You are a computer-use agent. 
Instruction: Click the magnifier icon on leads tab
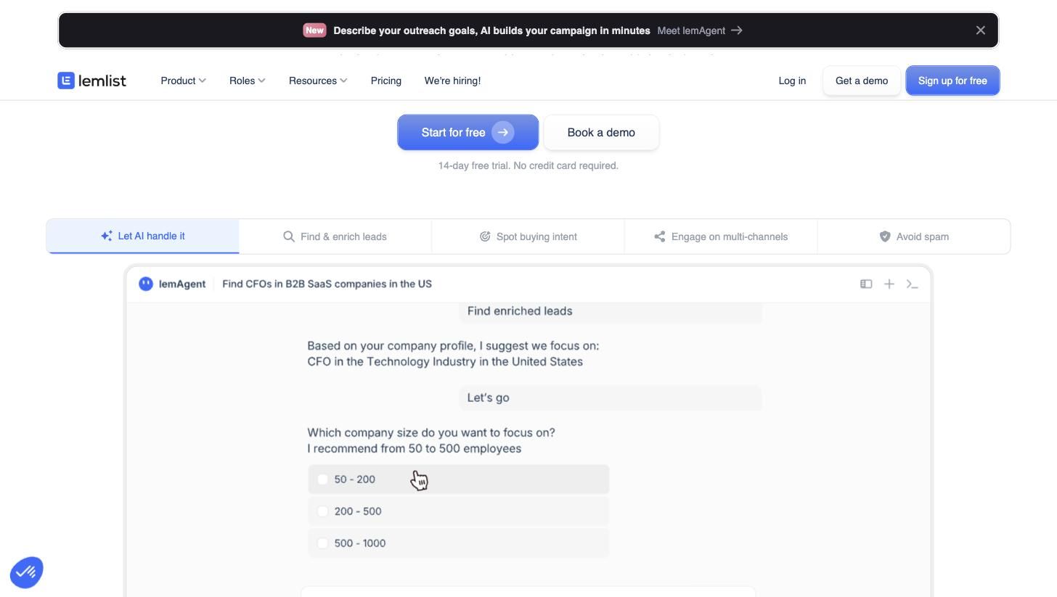289,236
